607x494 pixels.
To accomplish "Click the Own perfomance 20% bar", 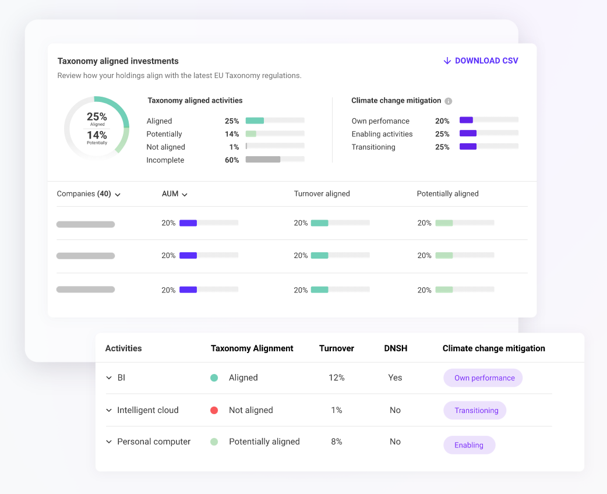I will (489, 120).
